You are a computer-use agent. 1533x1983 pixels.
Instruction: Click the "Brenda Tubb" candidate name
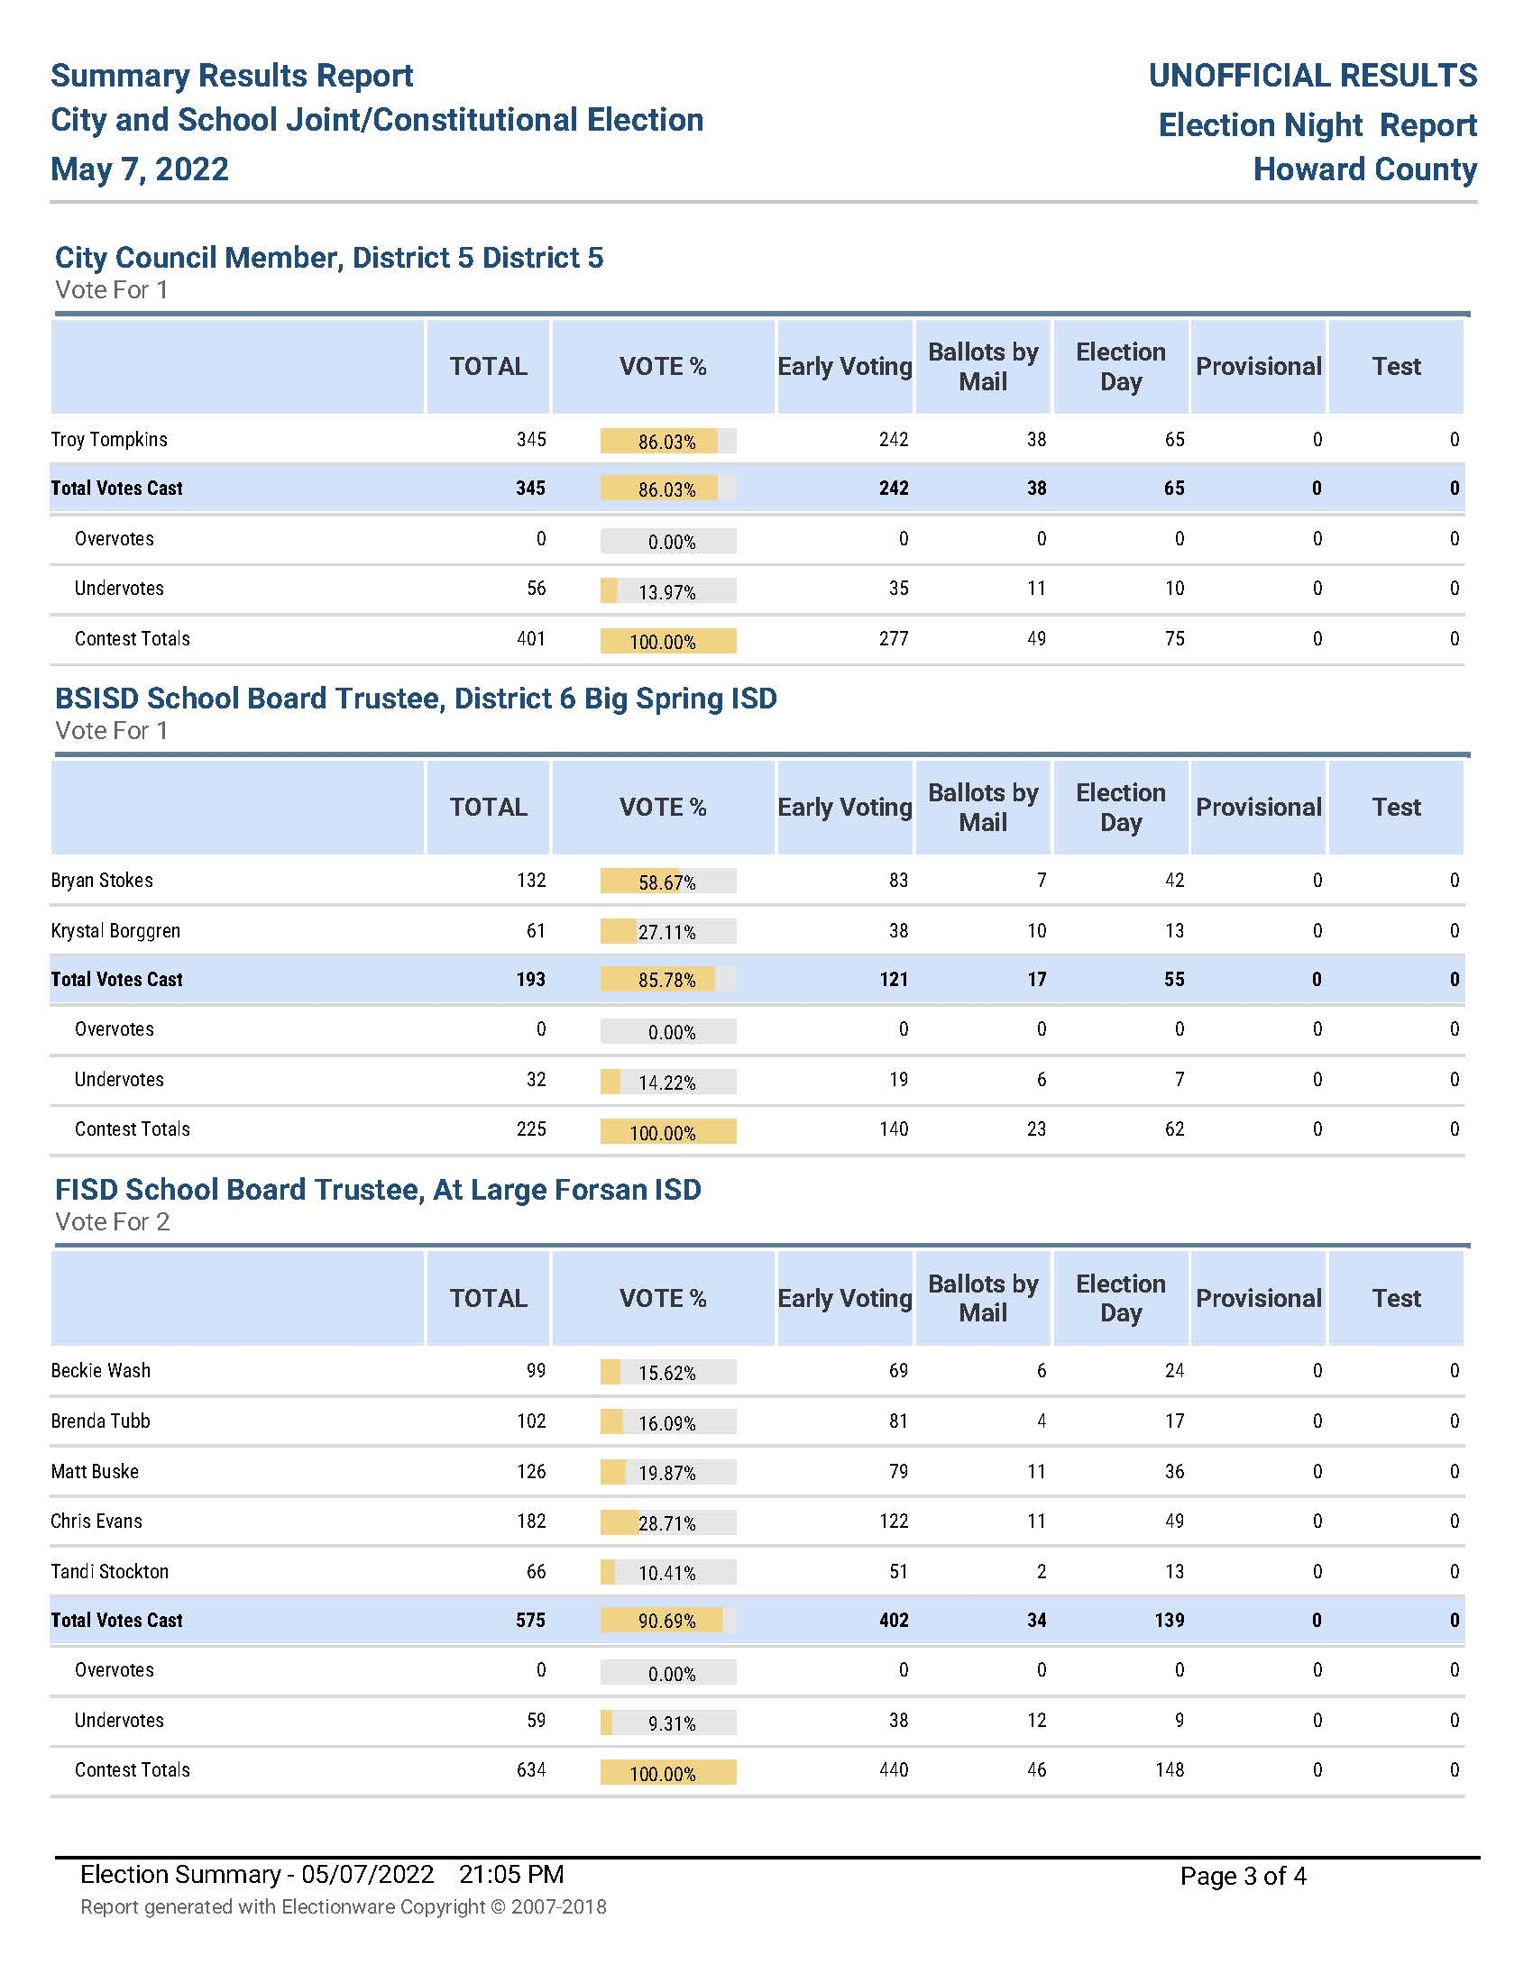tap(100, 1421)
